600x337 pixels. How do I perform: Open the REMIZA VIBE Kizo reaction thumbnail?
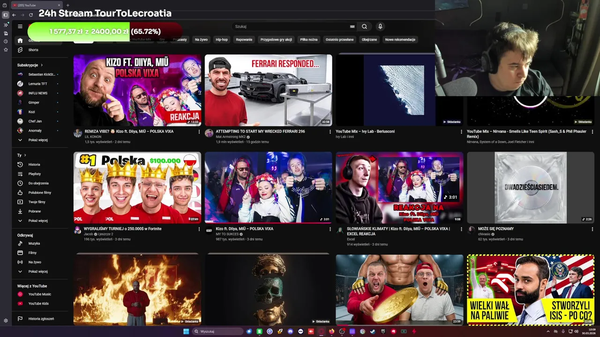tap(137, 90)
